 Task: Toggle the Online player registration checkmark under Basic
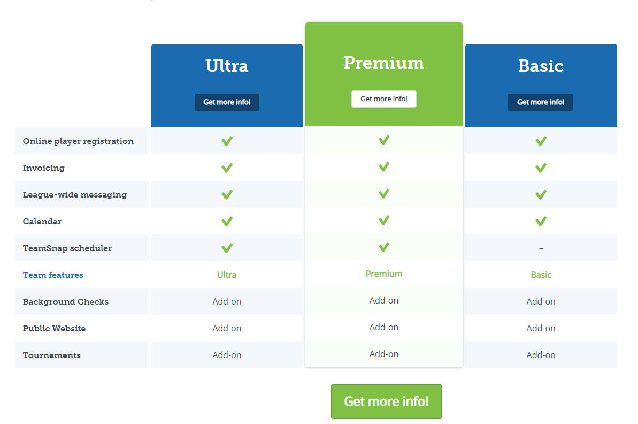coord(541,140)
